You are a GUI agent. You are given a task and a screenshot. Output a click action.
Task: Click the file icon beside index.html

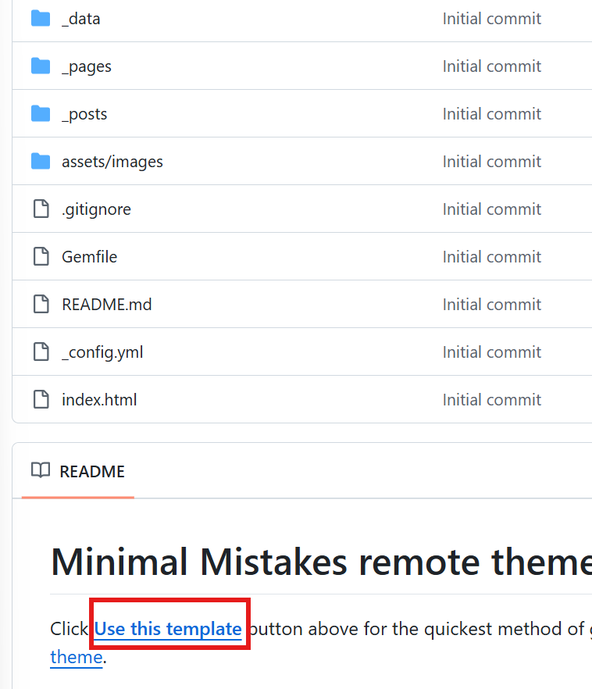click(41, 400)
